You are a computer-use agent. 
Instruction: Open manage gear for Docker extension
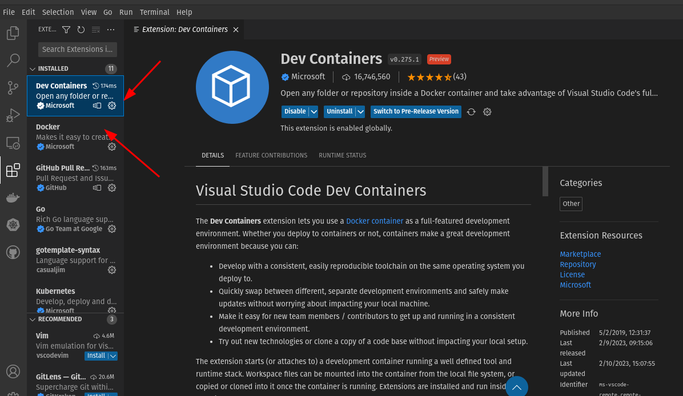click(x=112, y=147)
